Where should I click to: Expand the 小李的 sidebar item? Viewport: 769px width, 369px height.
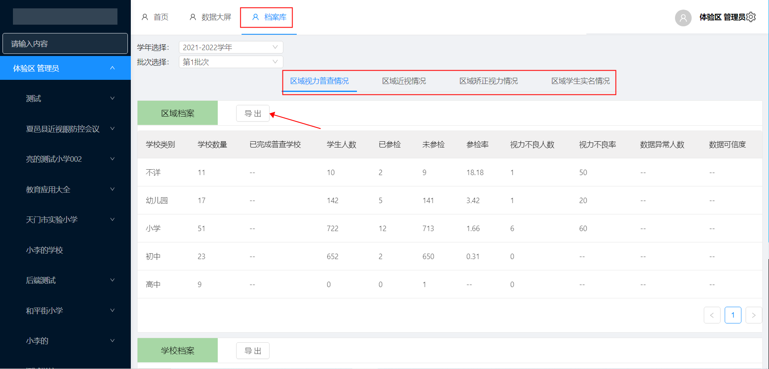point(65,341)
